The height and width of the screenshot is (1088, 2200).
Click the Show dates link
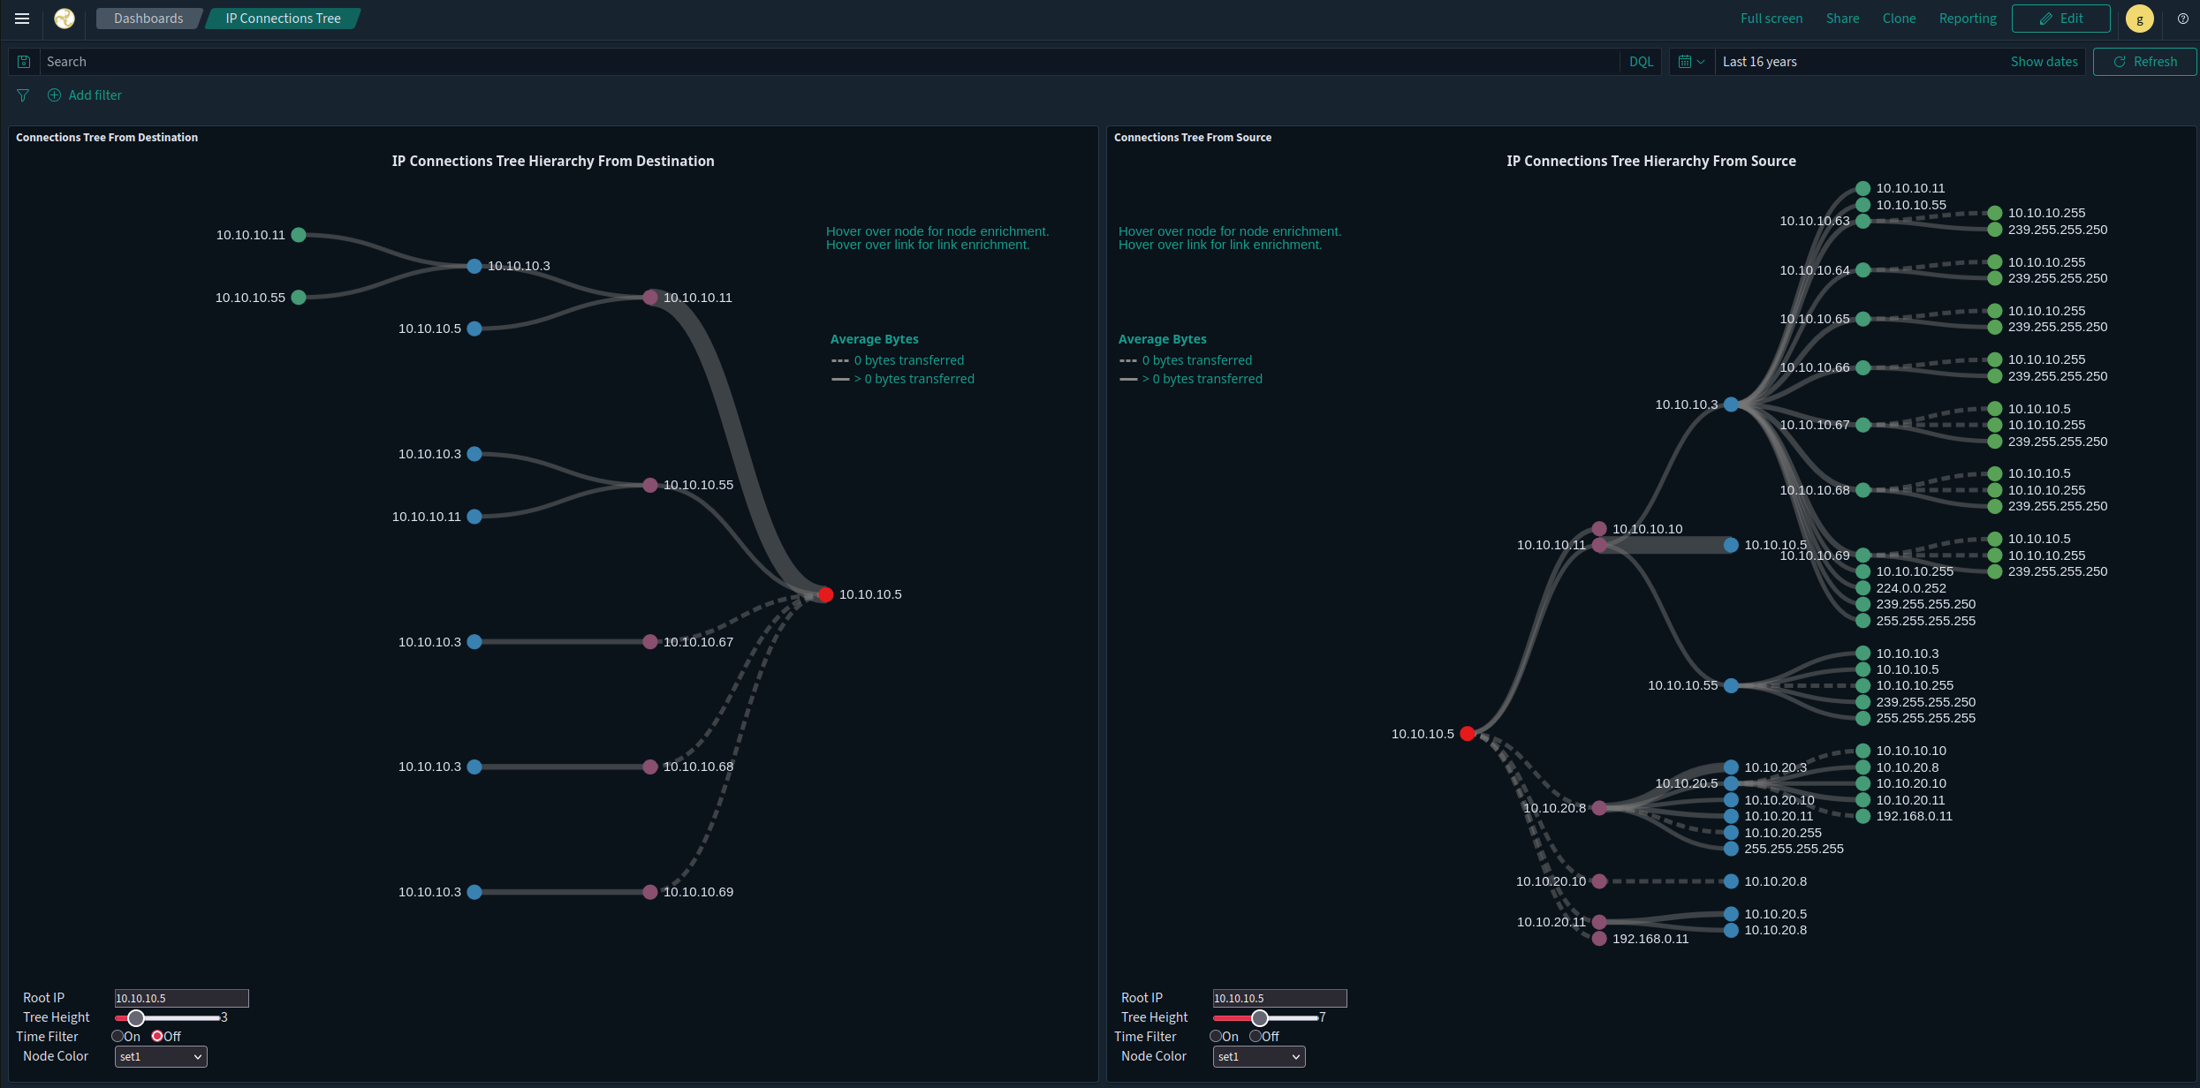click(x=2044, y=62)
